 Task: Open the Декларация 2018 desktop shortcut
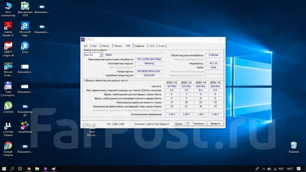(x=25, y=9)
